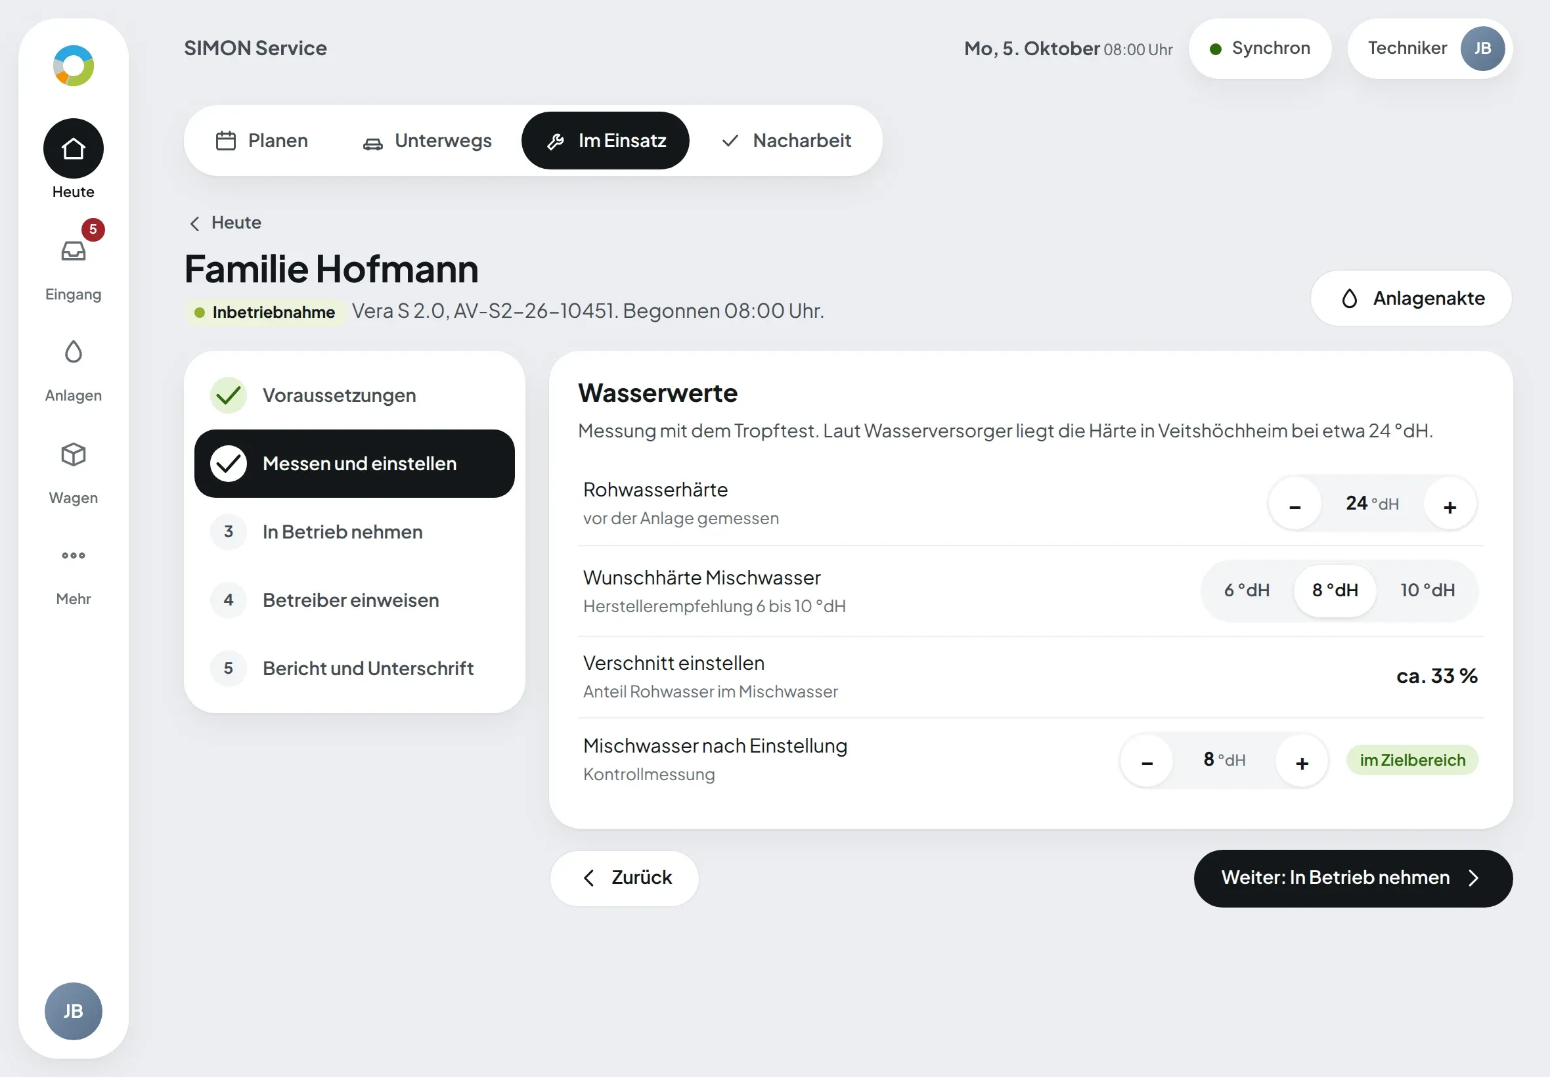Select 10 °dH Wunschhärte option
This screenshot has height=1077, width=1550.
click(x=1427, y=590)
